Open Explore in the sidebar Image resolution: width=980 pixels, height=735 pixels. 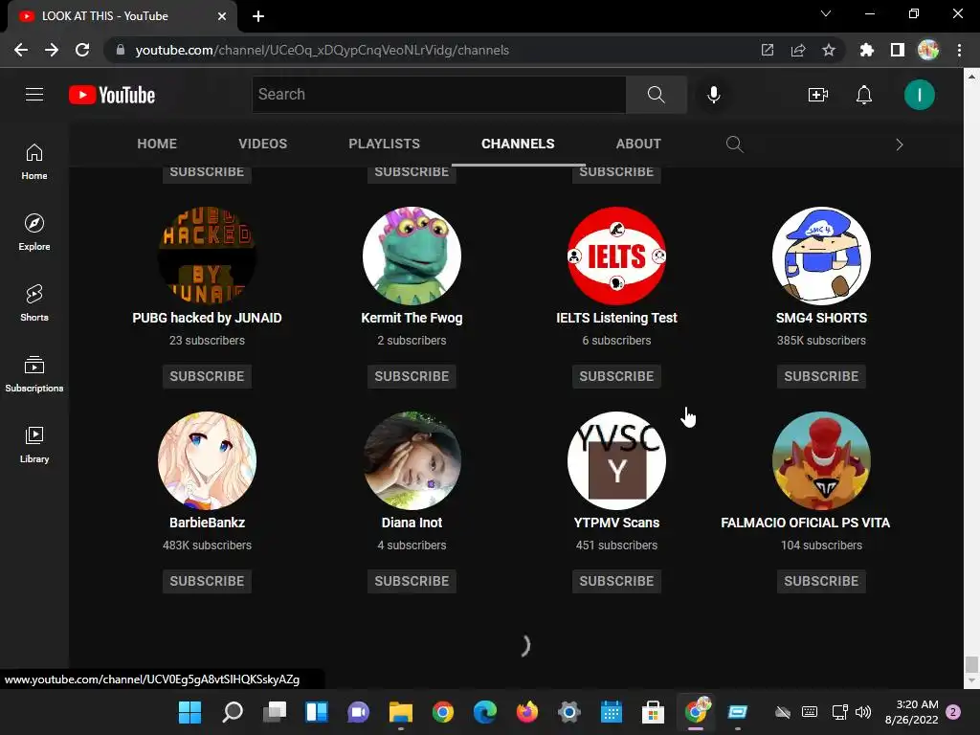point(34,233)
